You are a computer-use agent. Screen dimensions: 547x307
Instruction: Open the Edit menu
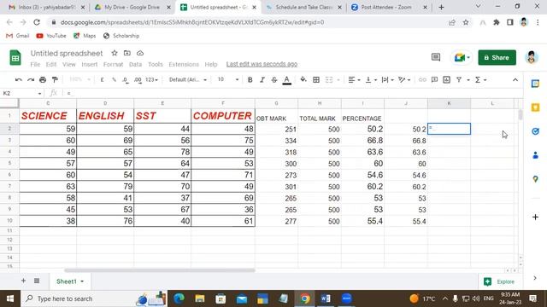click(51, 65)
